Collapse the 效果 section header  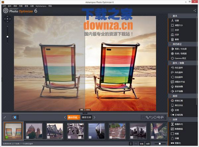pyautogui.click(x=182, y=119)
